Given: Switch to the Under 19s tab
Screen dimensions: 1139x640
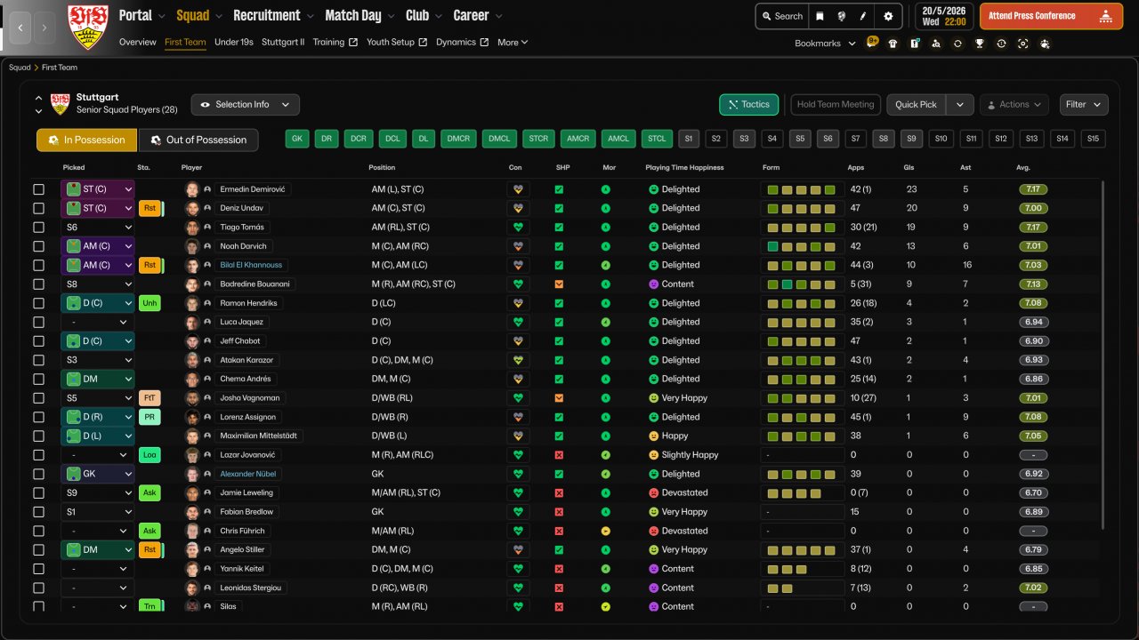Looking at the screenshot, I should pyautogui.click(x=233, y=43).
